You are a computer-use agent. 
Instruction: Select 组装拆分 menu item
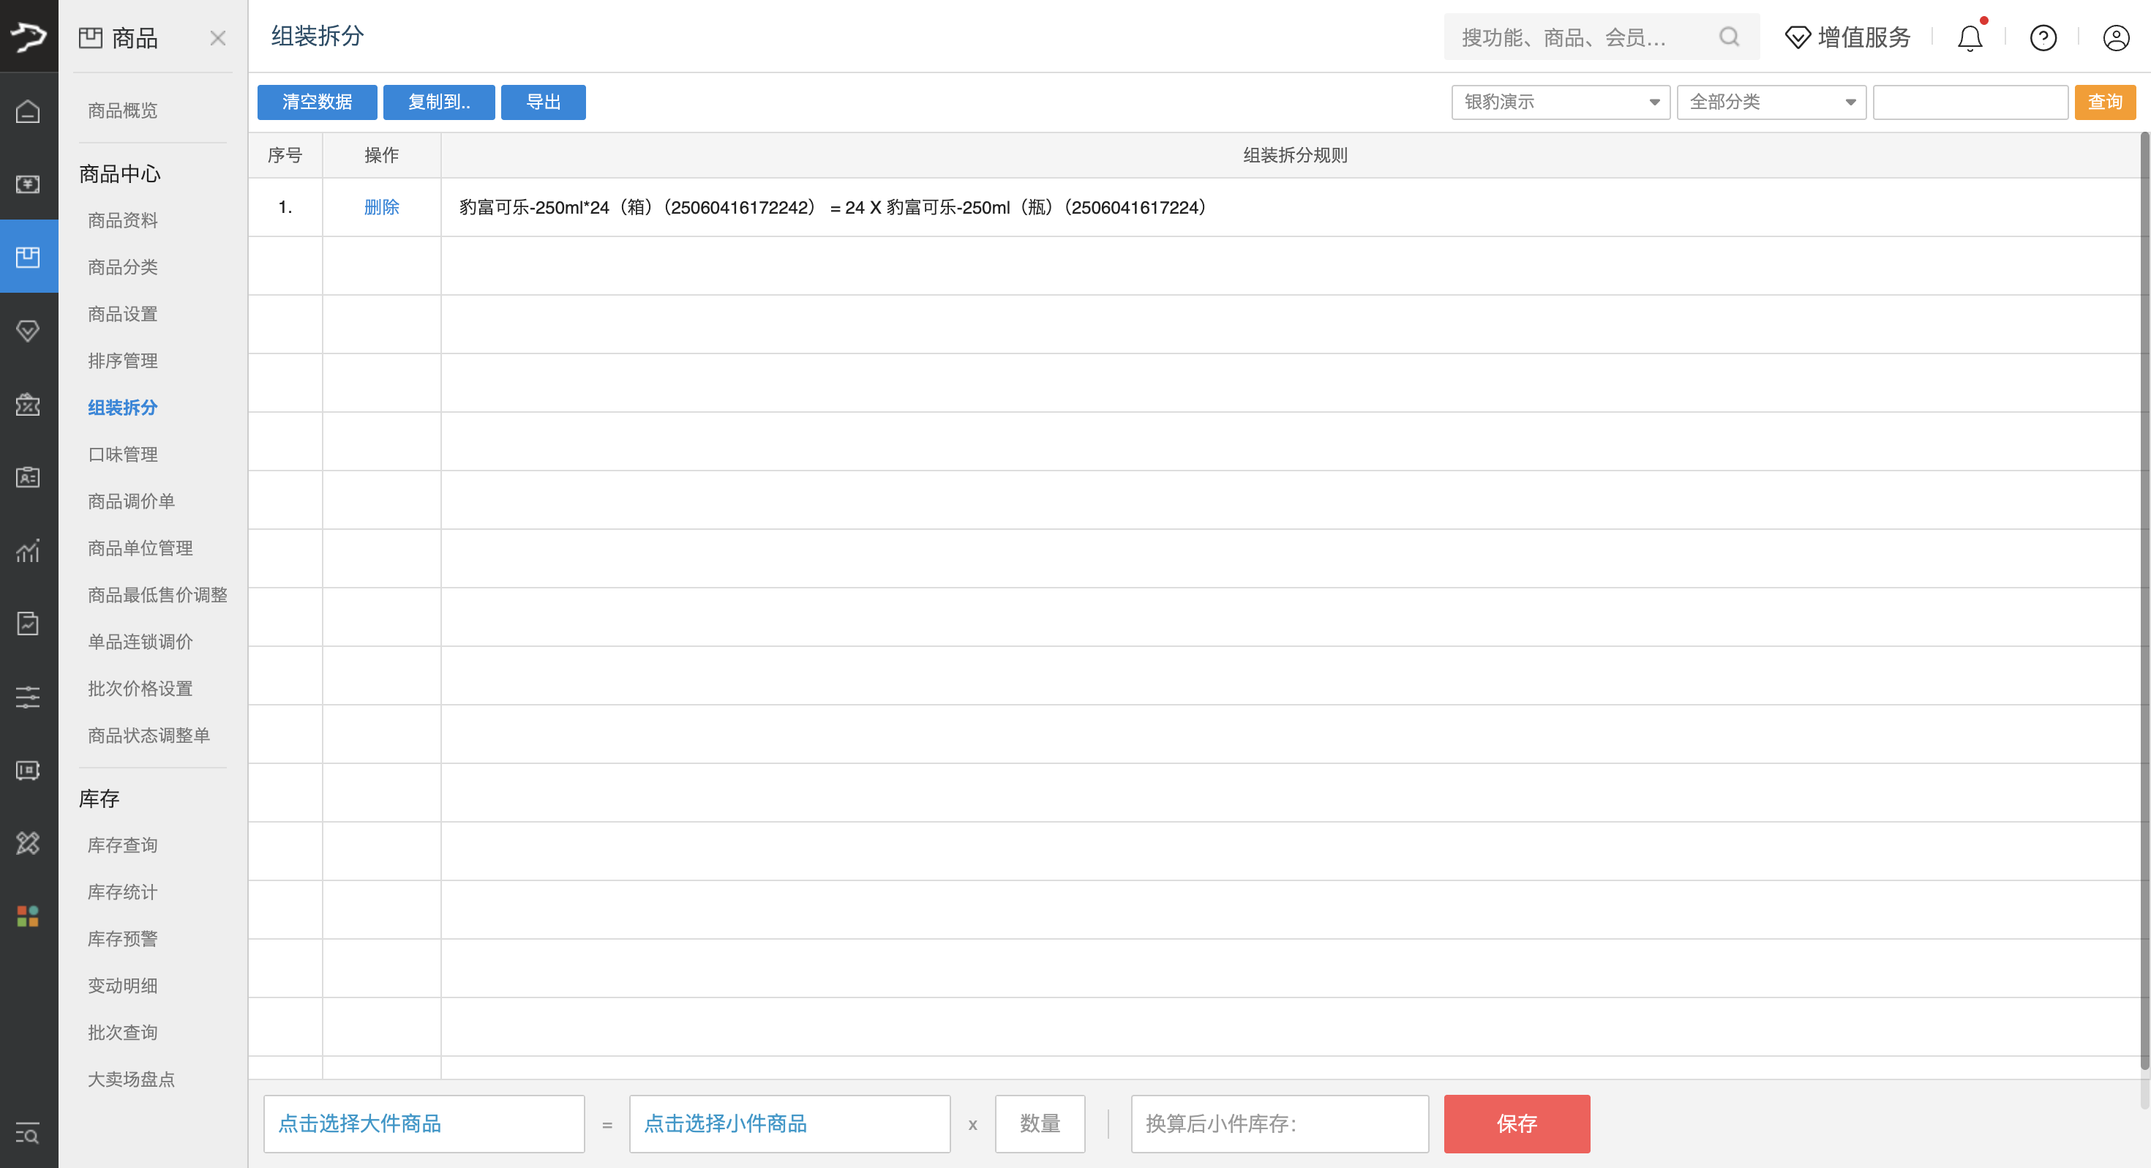coord(123,408)
